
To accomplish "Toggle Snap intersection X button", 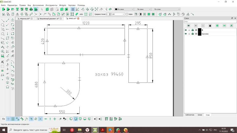I will pos(40,119).
